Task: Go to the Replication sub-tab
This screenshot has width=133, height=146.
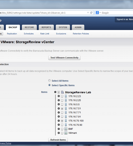Action: (x=12, y=34)
